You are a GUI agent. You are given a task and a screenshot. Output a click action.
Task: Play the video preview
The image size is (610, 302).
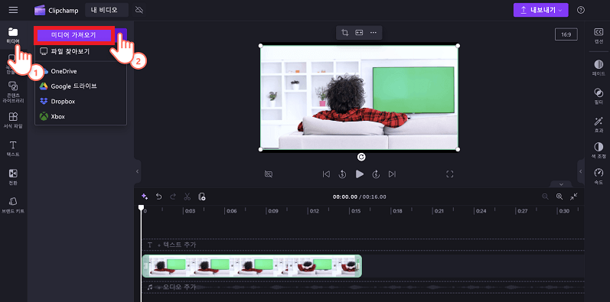click(x=360, y=174)
